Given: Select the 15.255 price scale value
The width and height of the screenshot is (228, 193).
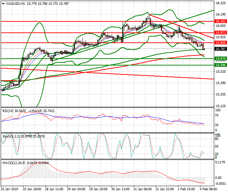Looking at the screenshot, I should coord(221,94).
